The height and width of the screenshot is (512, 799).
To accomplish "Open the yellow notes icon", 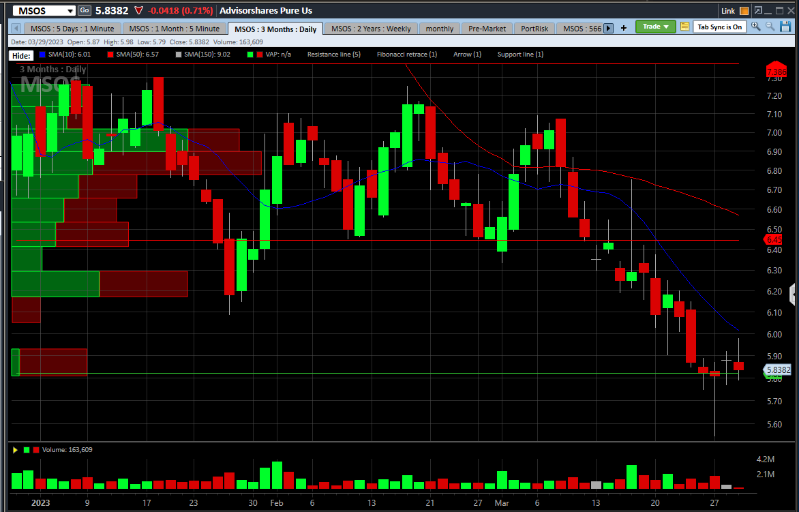I will point(685,27).
